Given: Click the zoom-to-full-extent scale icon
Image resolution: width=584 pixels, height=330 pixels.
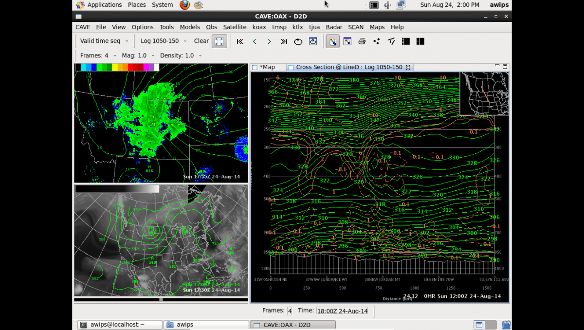Looking at the screenshot, I should [x=219, y=41].
